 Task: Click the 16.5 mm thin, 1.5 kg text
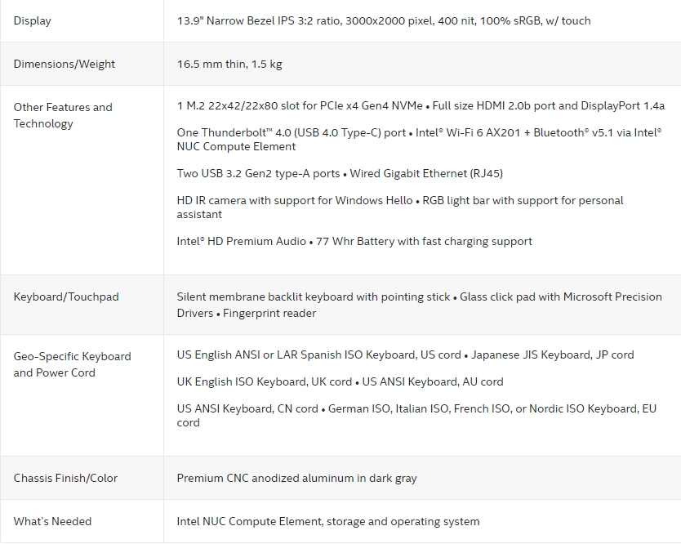click(x=229, y=64)
